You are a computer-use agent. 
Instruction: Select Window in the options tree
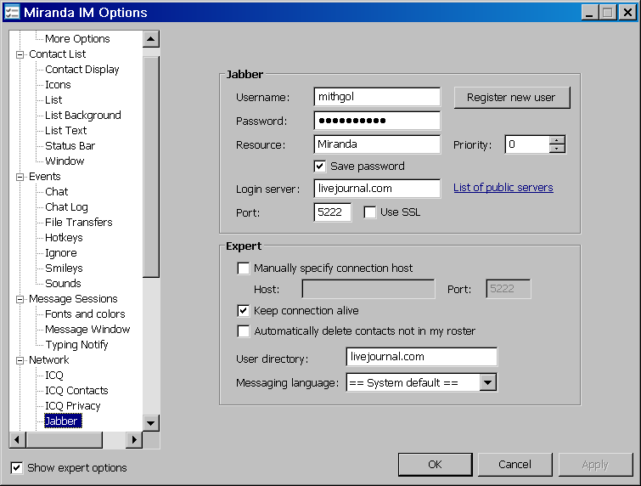[65, 161]
